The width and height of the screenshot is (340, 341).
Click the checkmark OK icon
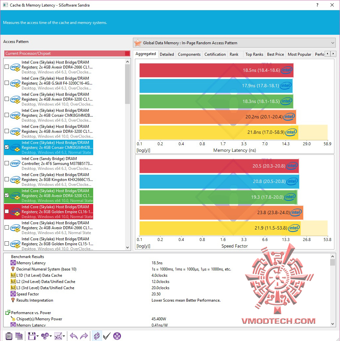(x=107, y=336)
